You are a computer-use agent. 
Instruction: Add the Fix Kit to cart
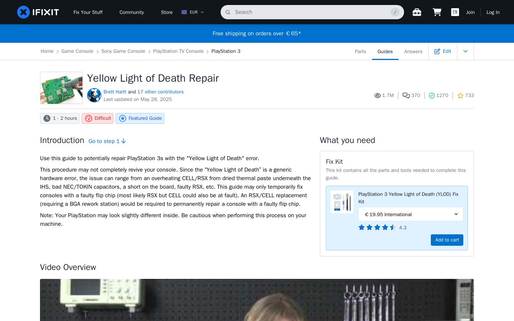coord(447,240)
